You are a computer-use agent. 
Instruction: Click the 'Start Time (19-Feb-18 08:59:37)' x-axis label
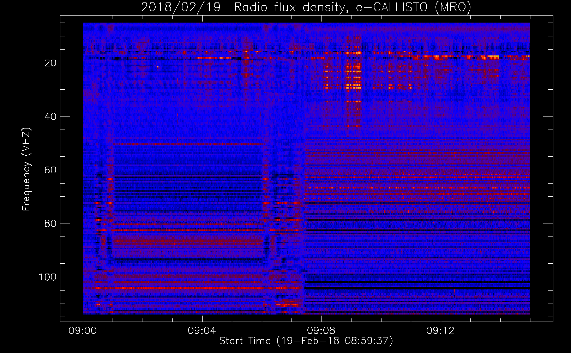click(306, 341)
